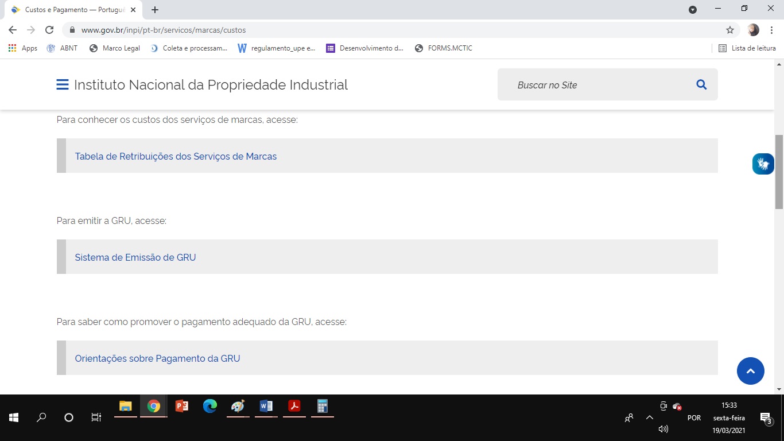Select the Custos e Pagamento browser tab
Viewport: 784px width, 441px height.
click(73, 10)
